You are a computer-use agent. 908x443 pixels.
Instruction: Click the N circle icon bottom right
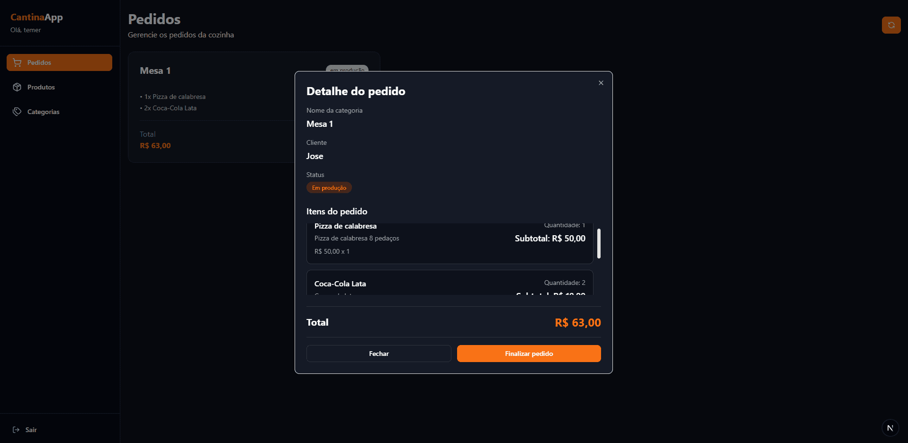(x=890, y=427)
